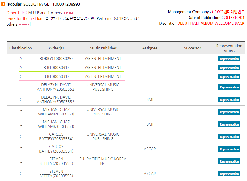Select song title SOL JIG HA GE - 100001208993
247x181 pixels.
52,4
